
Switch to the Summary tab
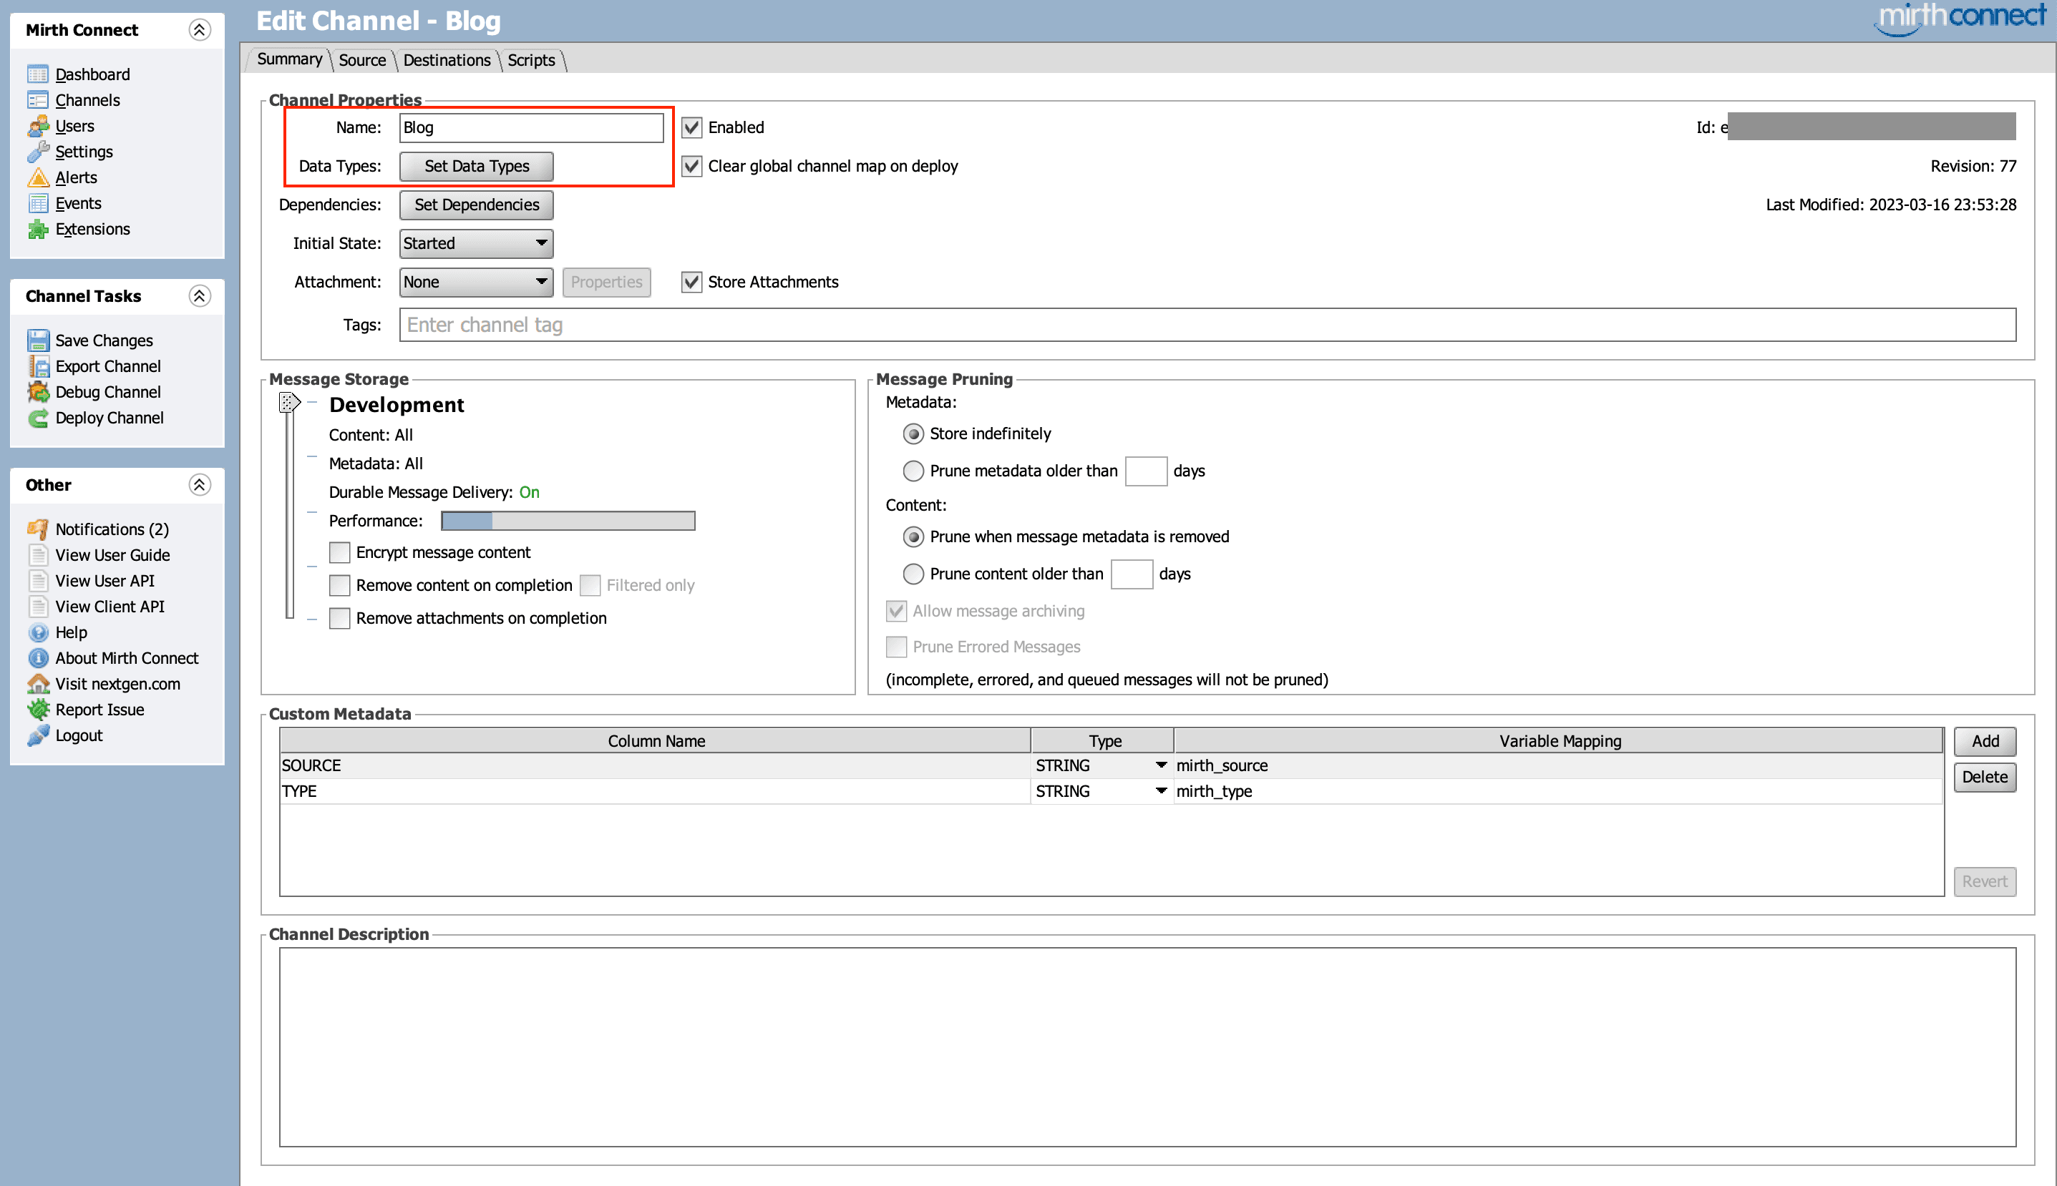289,59
